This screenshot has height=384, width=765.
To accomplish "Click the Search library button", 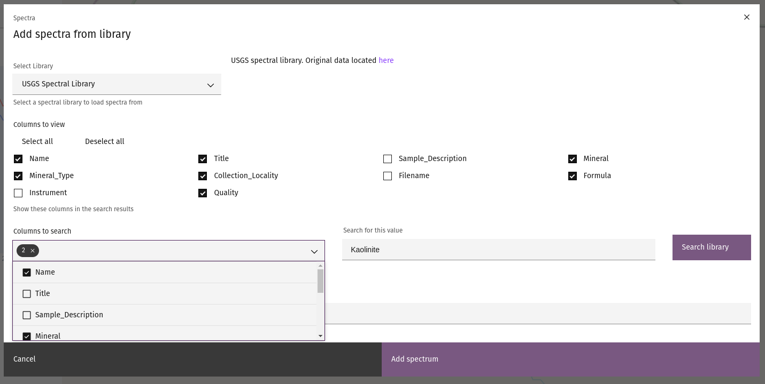I will 711,247.
